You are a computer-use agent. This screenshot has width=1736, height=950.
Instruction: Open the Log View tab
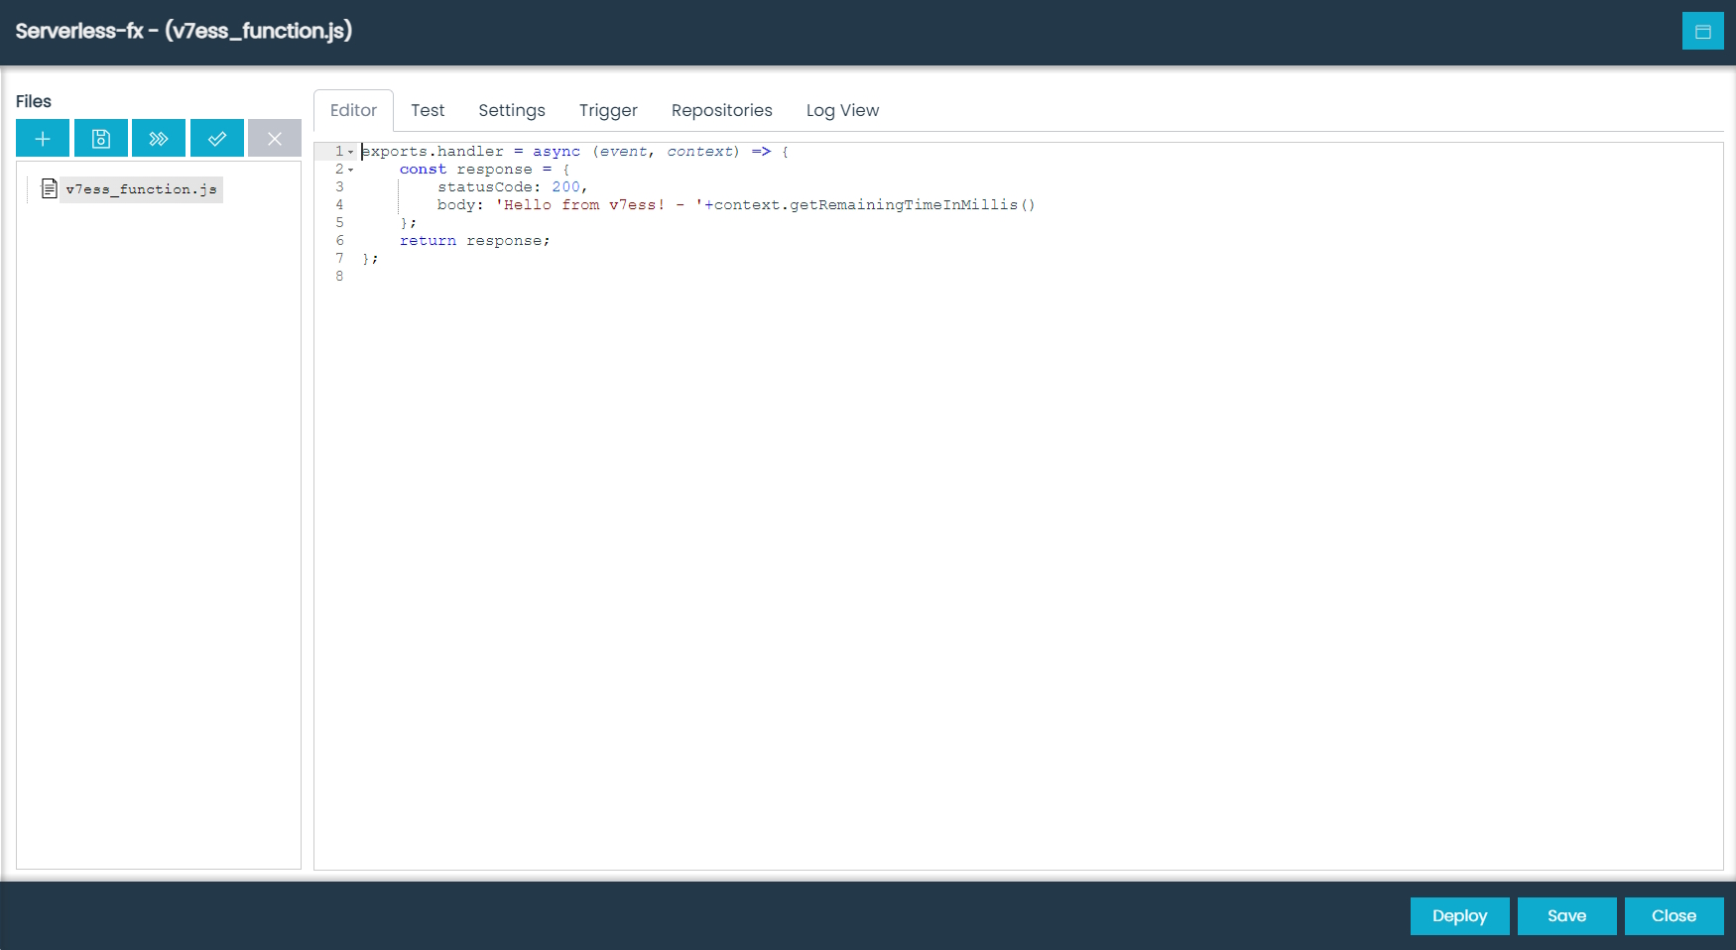tap(842, 110)
